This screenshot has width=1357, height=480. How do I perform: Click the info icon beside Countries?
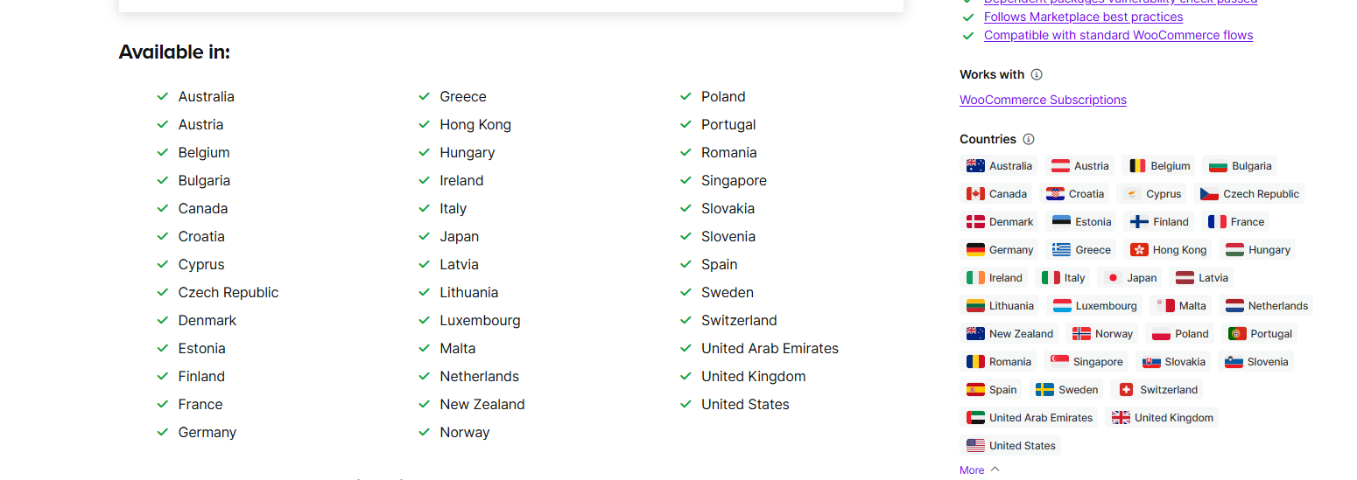pyautogui.click(x=1029, y=139)
